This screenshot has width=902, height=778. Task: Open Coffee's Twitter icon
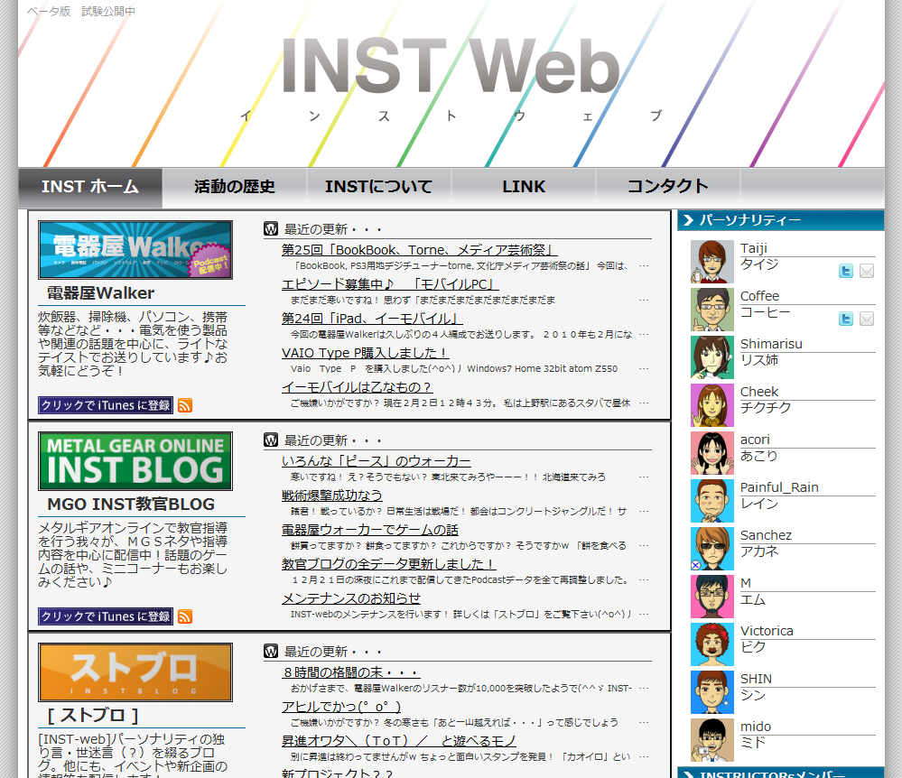(x=846, y=319)
